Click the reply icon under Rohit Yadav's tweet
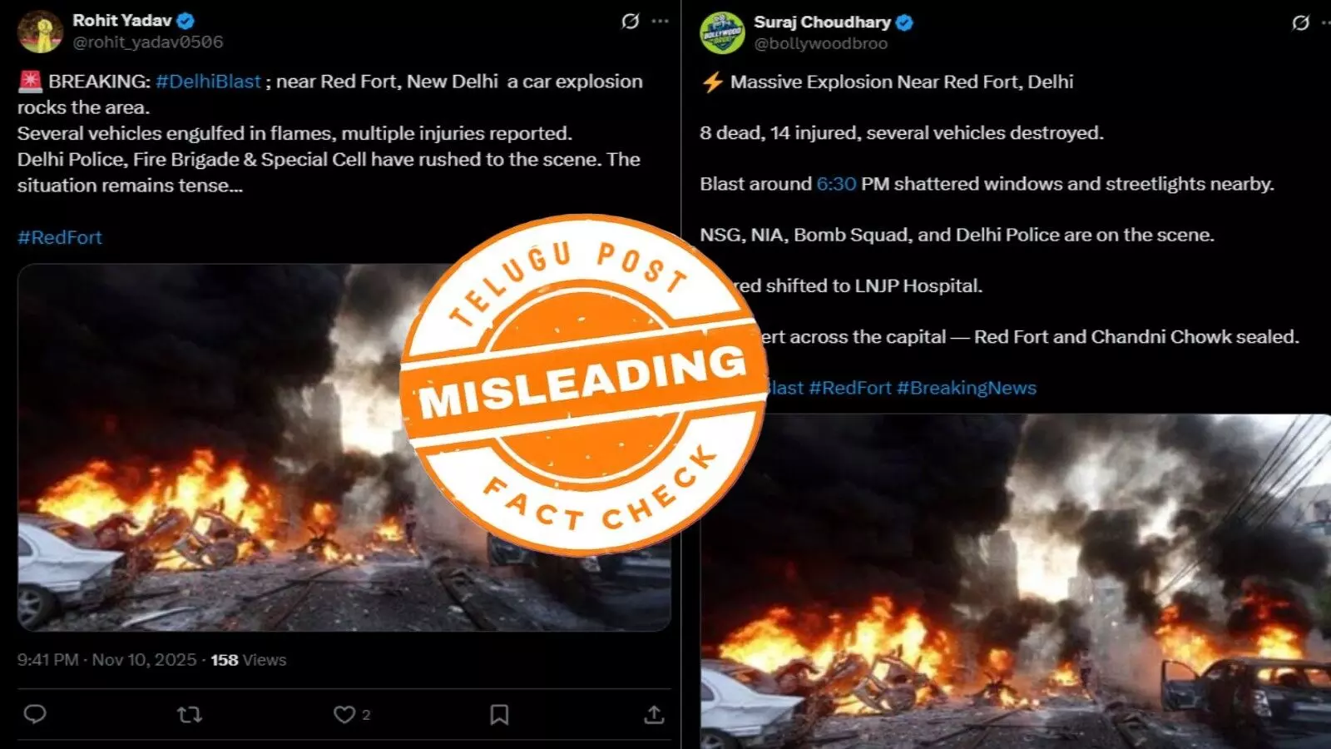 (35, 714)
